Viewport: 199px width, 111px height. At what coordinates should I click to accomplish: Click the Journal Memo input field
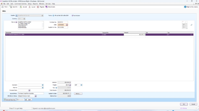(31, 93)
